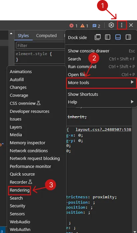Expand the Help submenu arrow
The image size is (137, 233).
(x=132, y=102)
